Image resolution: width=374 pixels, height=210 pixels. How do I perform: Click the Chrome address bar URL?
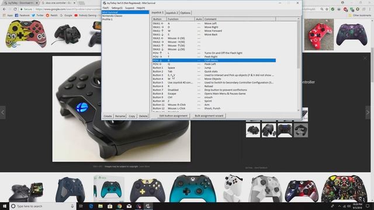tap(68, 9)
